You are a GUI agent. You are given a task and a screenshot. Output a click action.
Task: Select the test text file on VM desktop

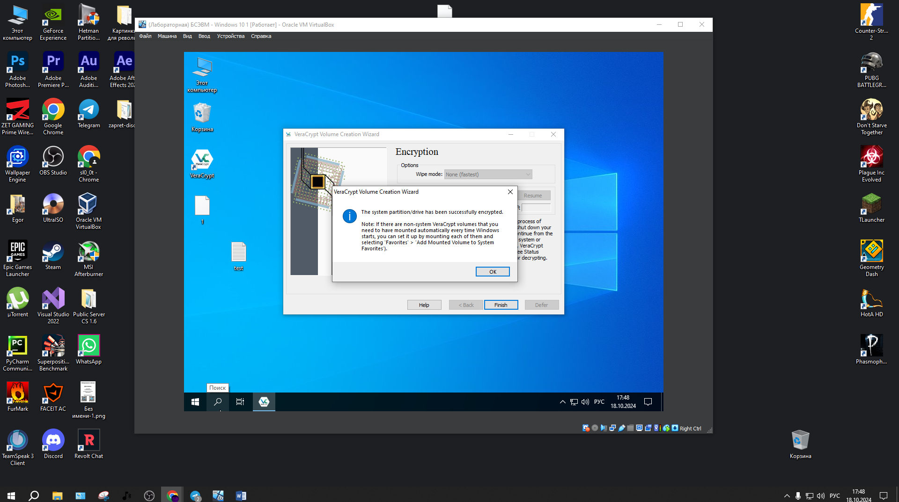point(238,256)
